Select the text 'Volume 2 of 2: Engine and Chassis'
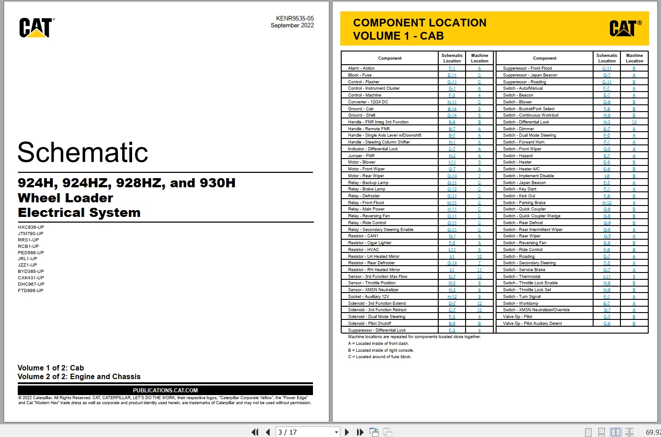Viewport: 661px width, 437px height. (x=79, y=376)
